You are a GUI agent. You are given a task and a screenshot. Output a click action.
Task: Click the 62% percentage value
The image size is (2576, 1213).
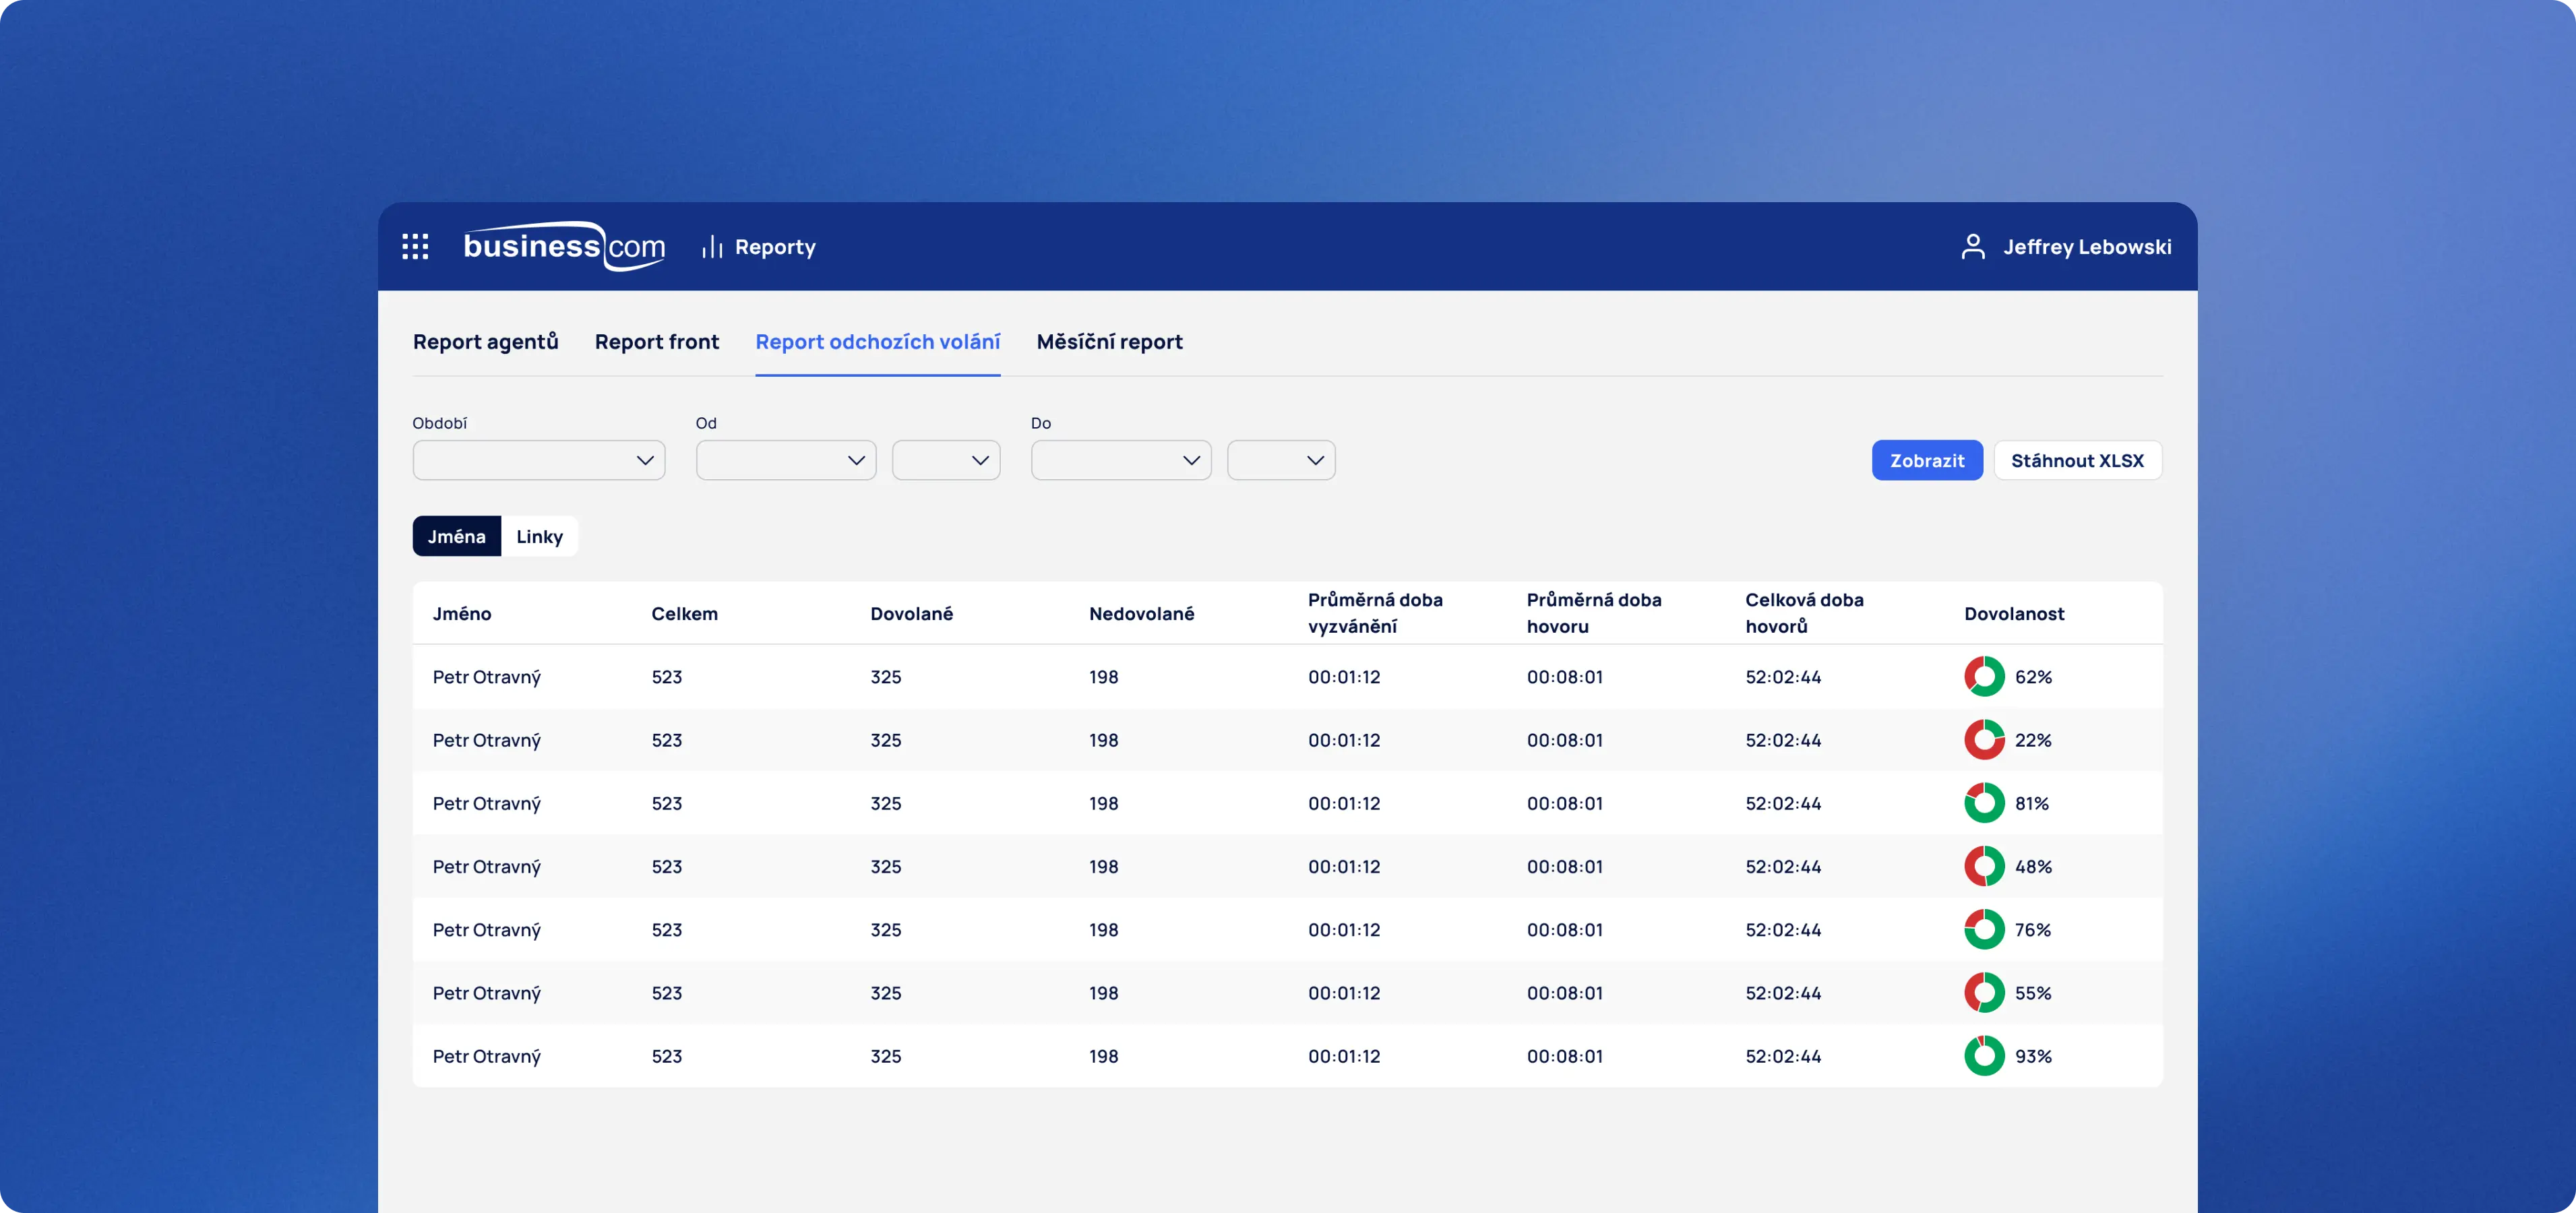click(x=2033, y=677)
